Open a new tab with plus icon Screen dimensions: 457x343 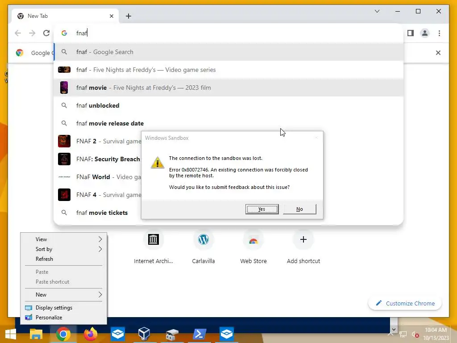[129, 16]
